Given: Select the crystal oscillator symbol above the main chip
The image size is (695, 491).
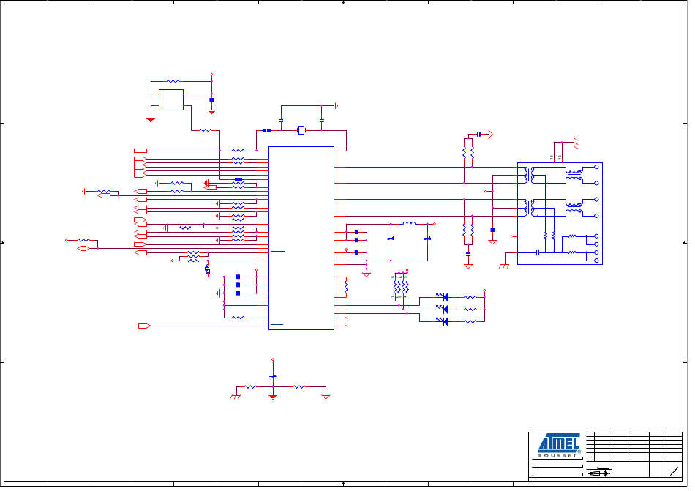Looking at the screenshot, I should pos(301,130).
